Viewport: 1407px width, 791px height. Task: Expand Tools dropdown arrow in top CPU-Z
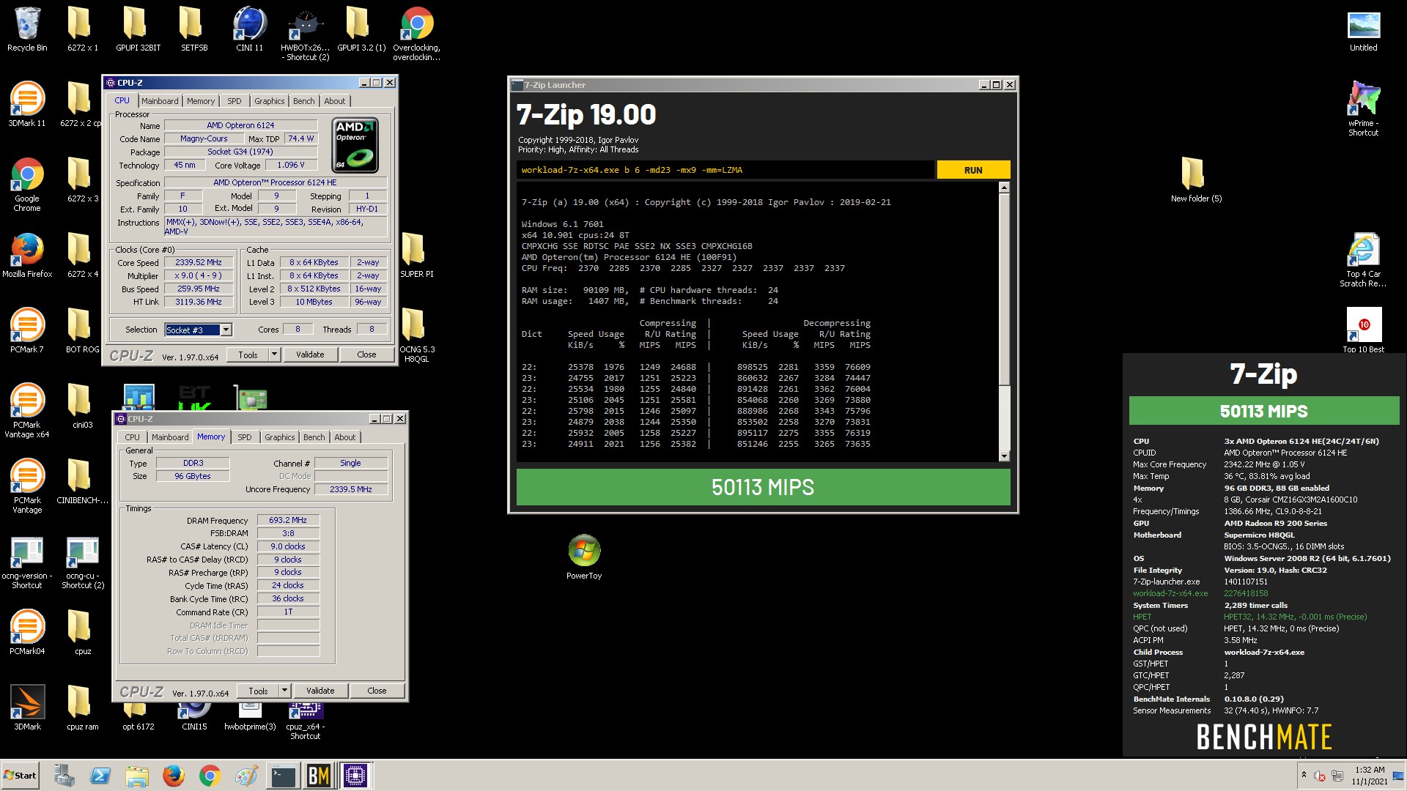point(275,355)
